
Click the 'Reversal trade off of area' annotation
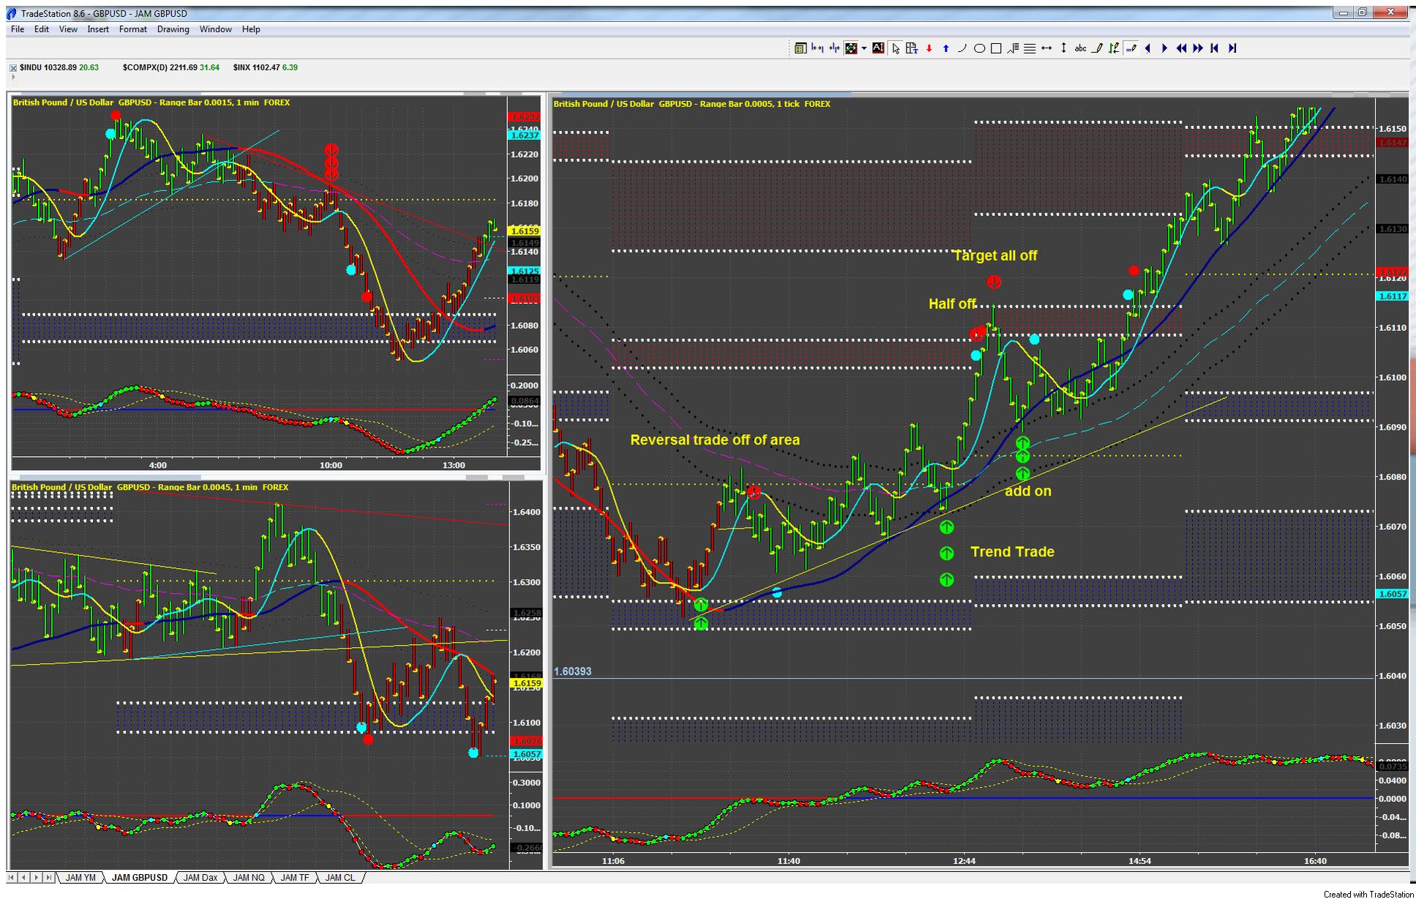point(715,440)
